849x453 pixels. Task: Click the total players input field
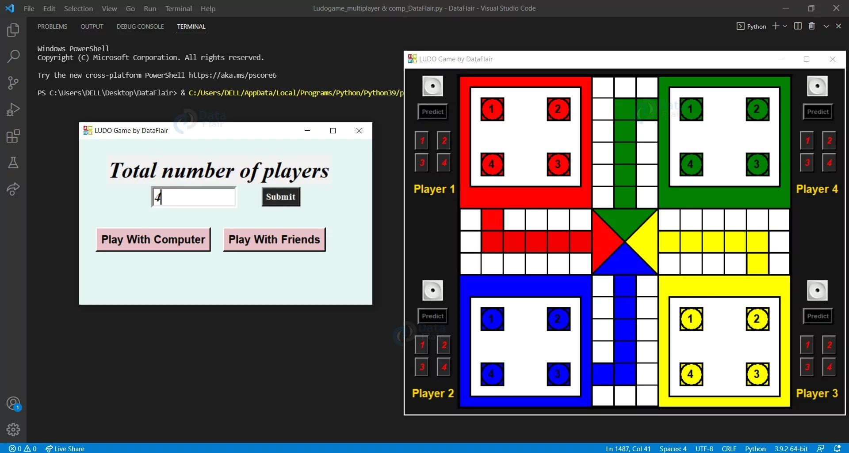click(194, 197)
